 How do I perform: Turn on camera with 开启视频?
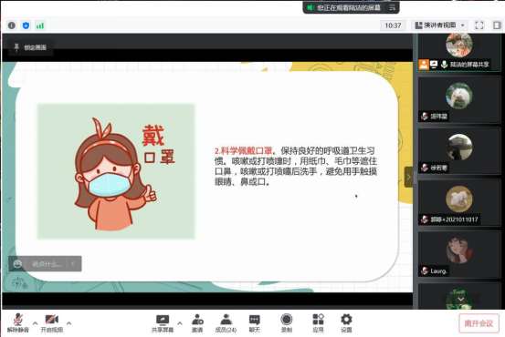point(52,322)
